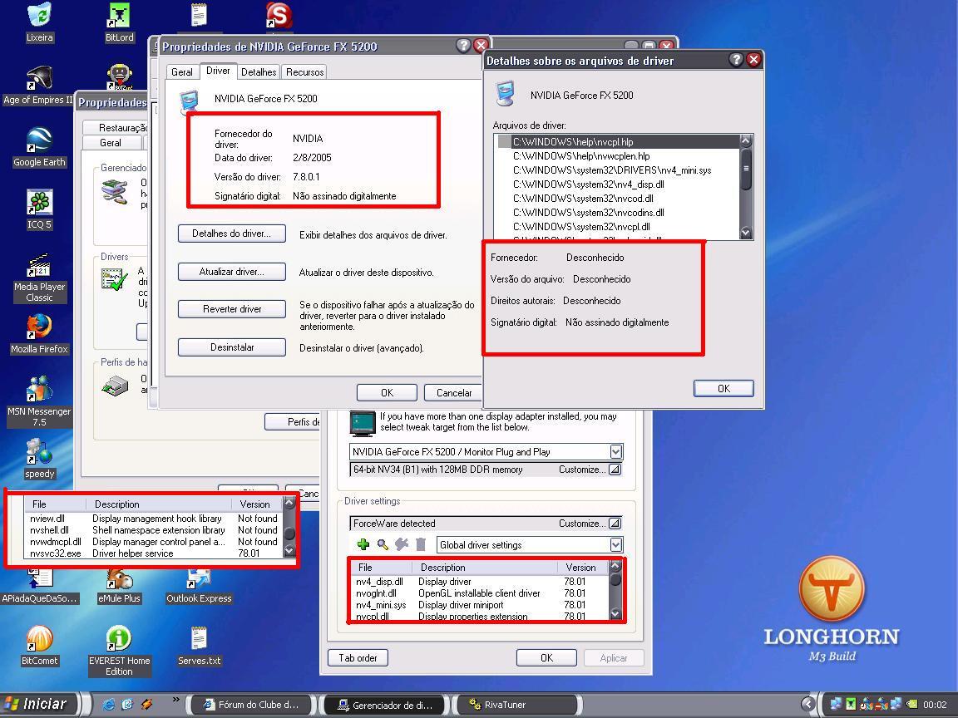Switch to Gerenciador de di... taskbar window
Image resolution: width=958 pixels, height=718 pixels.
pos(386,705)
